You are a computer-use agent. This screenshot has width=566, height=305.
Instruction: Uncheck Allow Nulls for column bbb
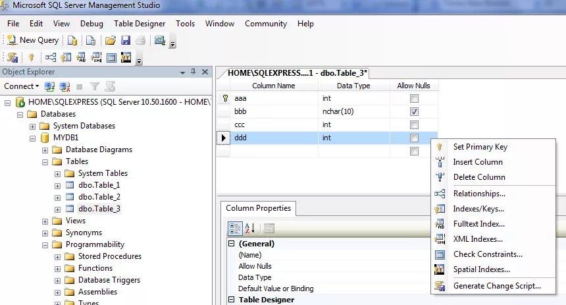414,112
